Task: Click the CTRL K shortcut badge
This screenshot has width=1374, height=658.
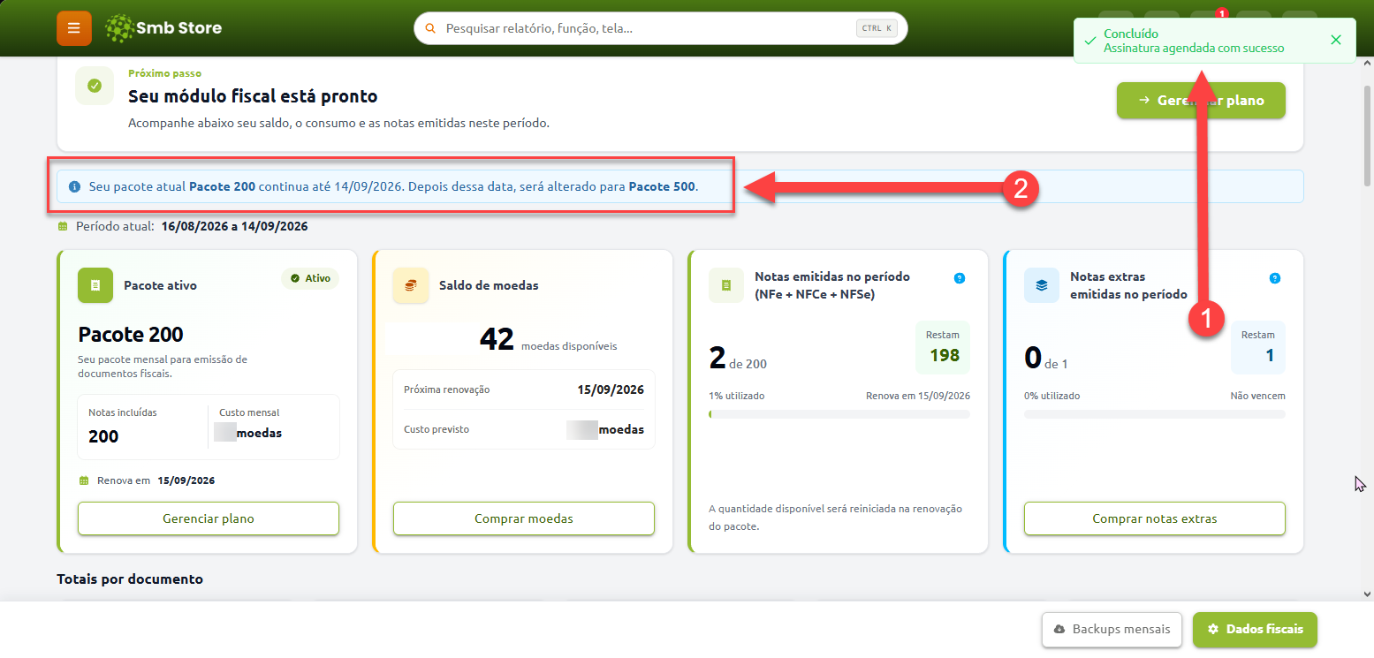Action: click(877, 28)
